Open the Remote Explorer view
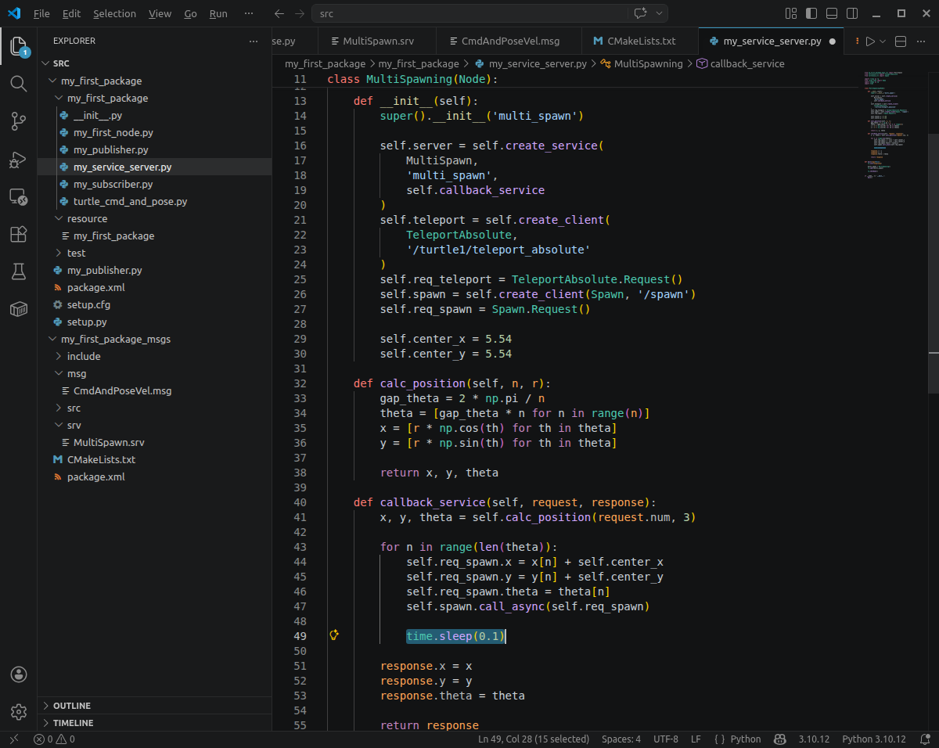 pos(19,196)
